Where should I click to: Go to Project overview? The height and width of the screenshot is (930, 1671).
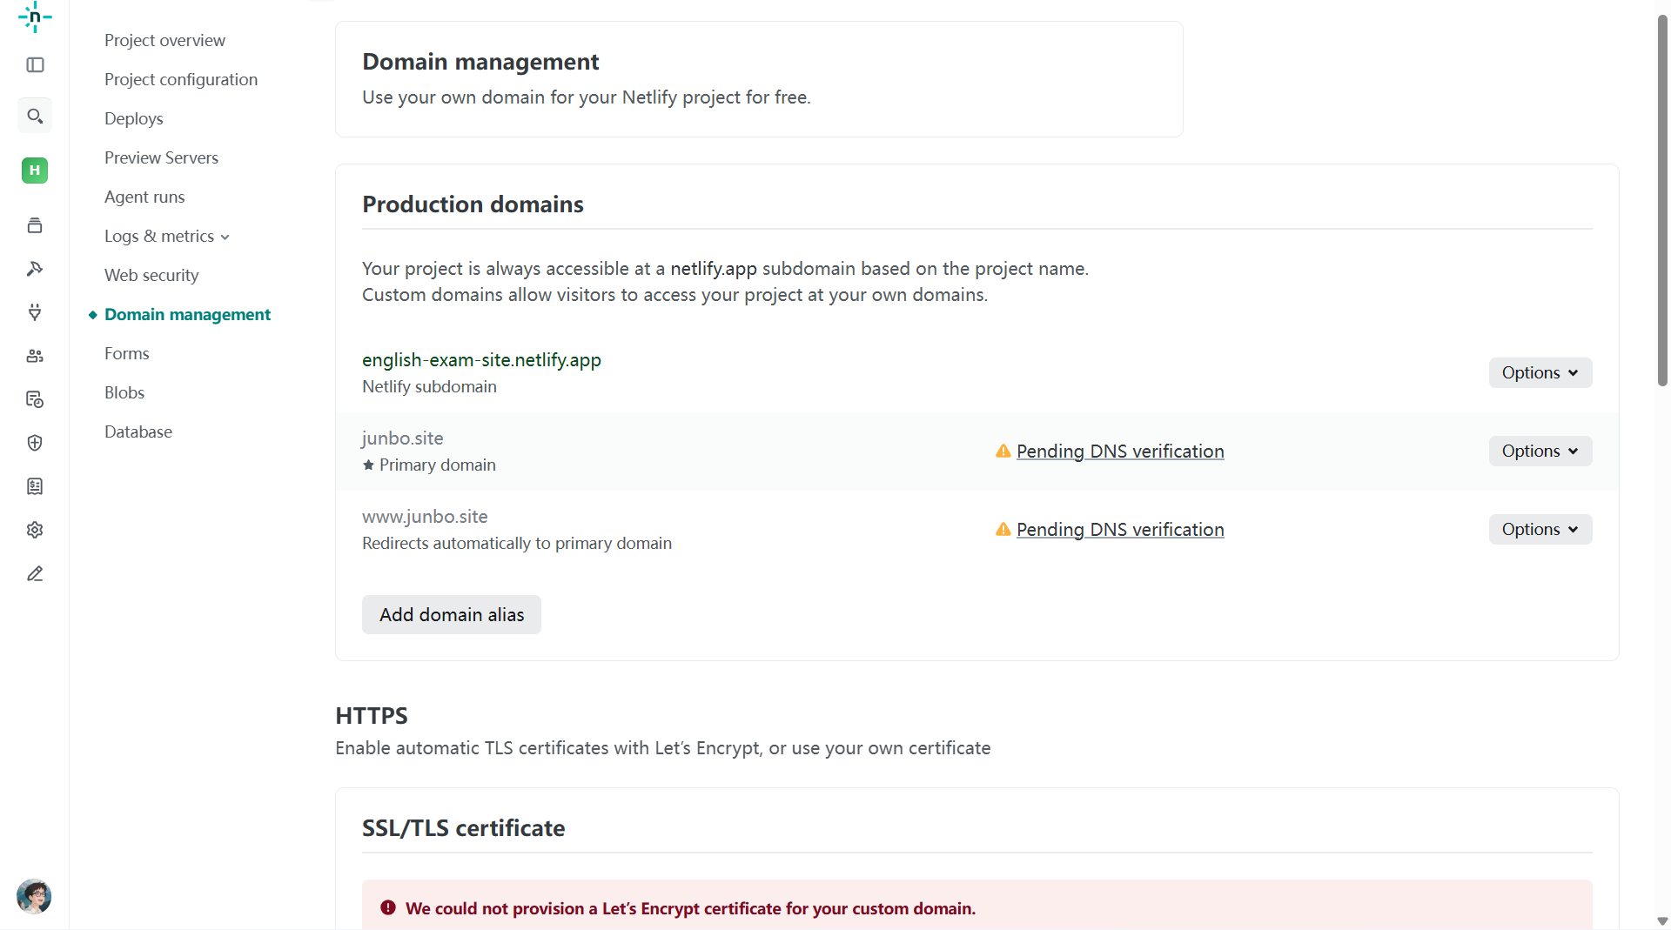(164, 40)
